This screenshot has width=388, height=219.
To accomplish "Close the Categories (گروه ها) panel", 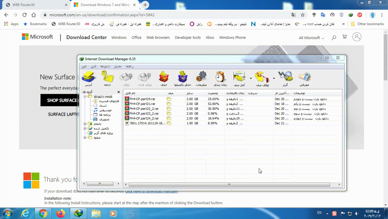I will pos(119,92).
